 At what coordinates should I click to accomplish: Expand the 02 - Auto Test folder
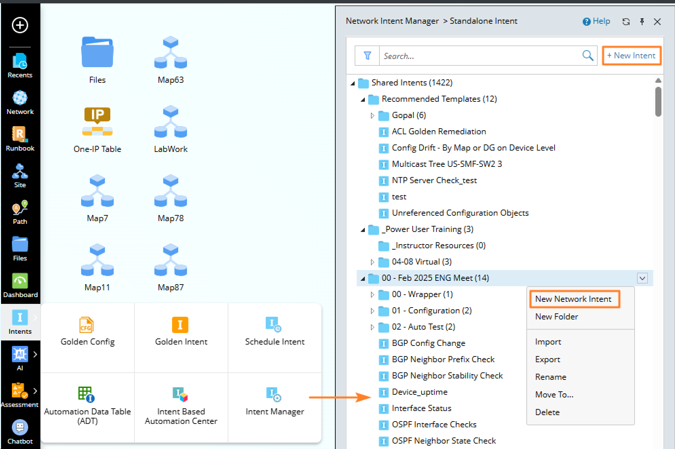click(x=372, y=327)
